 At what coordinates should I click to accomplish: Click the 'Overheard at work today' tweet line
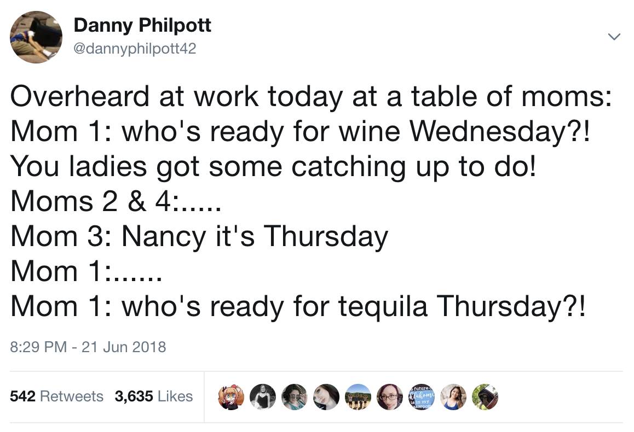[311, 97]
